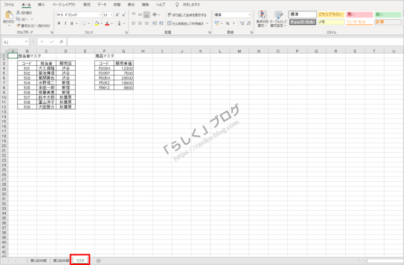Apply yellow fill color bucket
Viewport: 404px width, 265px height.
pos(97,24)
